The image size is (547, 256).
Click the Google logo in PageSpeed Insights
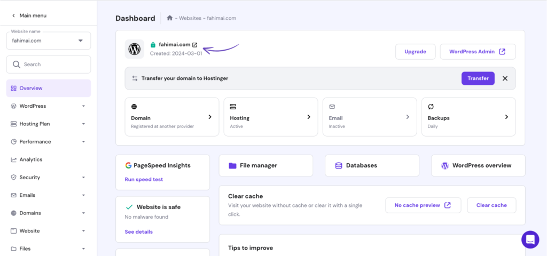coord(128,165)
